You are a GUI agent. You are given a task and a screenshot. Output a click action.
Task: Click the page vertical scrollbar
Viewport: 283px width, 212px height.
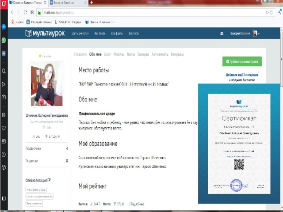click(x=282, y=60)
